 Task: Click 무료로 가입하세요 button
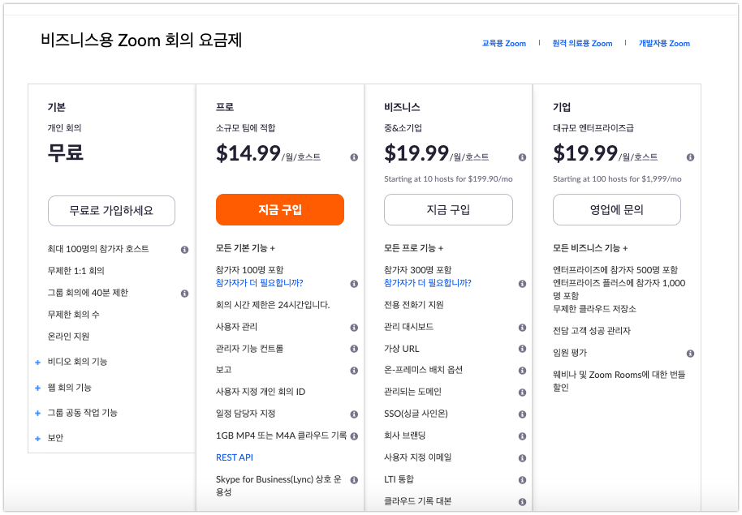(111, 210)
